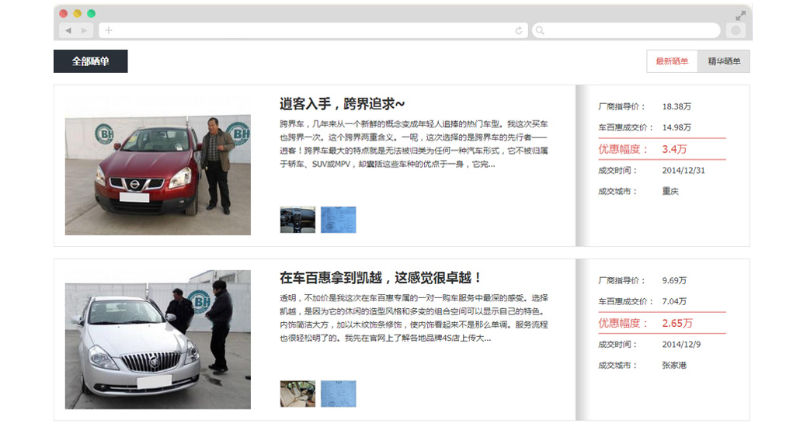Image resolution: width=807 pixels, height=427 pixels.
Task: Toggle fullscreen with the expand arrows icon
Action: (741, 16)
